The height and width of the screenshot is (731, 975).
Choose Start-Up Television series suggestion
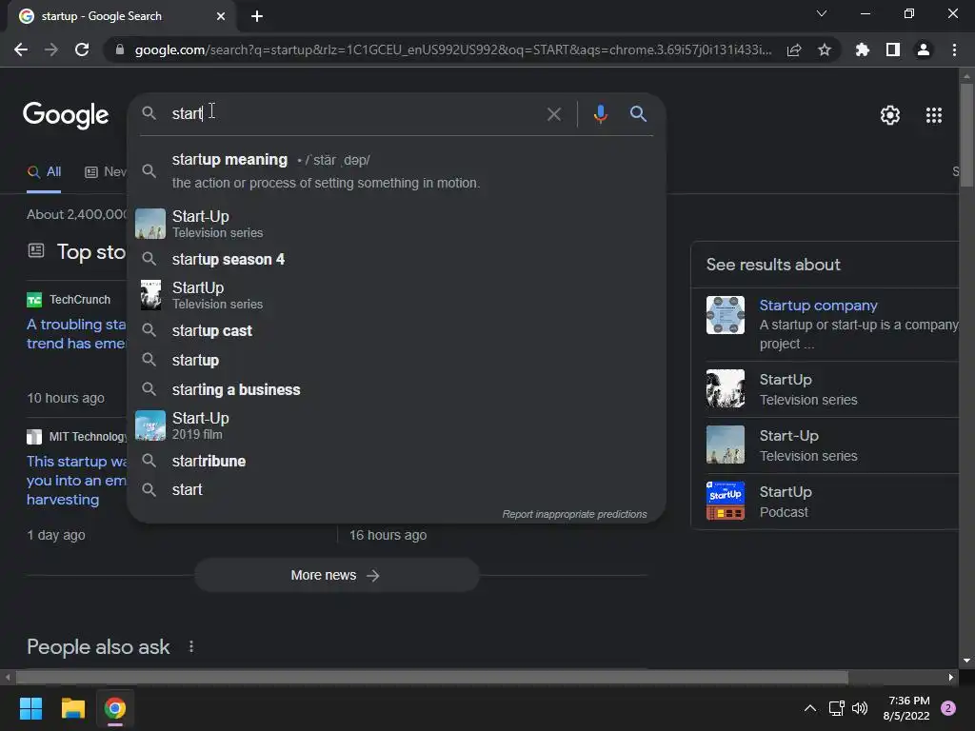396,224
